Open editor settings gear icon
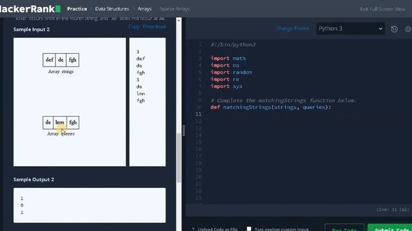This screenshot has width=412, height=231. coord(408,29)
